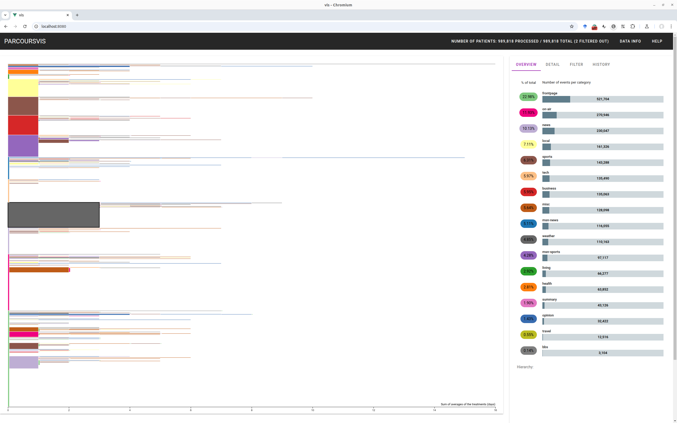Open Chrome three-dot menu

coord(671,26)
